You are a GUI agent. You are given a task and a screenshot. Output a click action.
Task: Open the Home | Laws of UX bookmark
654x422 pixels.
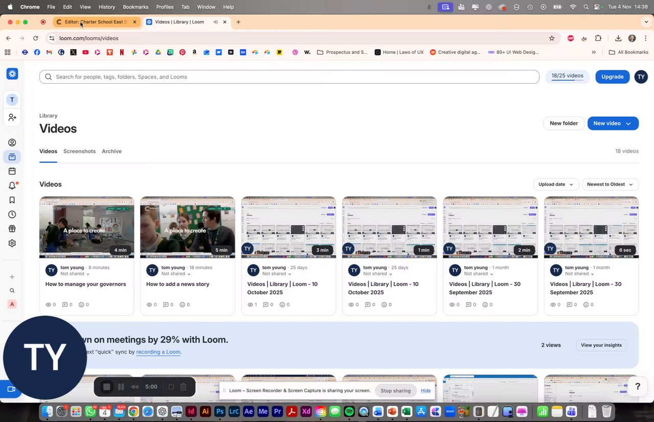(399, 52)
